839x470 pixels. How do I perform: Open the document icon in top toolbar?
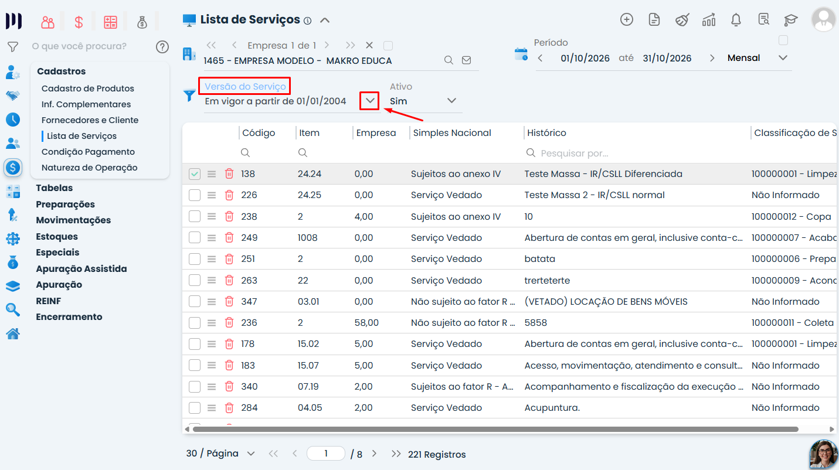pyautogui.click(x=654, y=19)
